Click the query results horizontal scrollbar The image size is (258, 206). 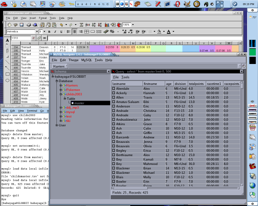click(x=176, y=188)
